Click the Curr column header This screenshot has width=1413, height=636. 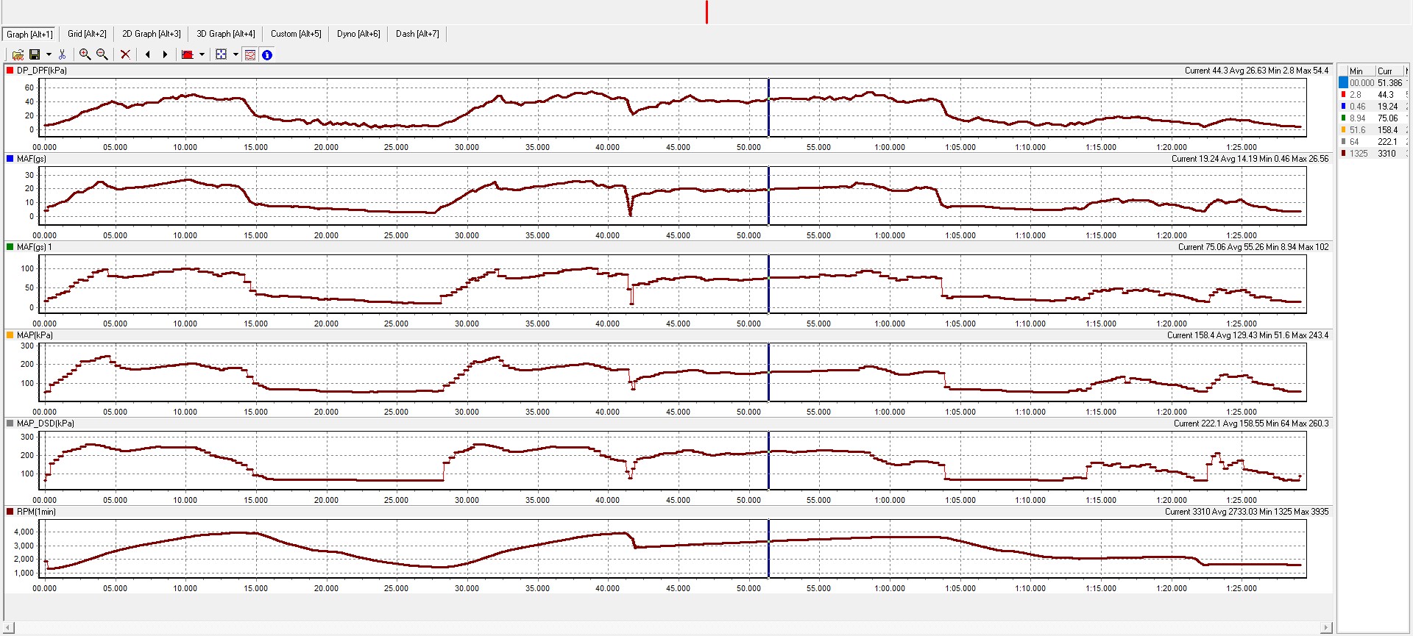coord(1386,71)
